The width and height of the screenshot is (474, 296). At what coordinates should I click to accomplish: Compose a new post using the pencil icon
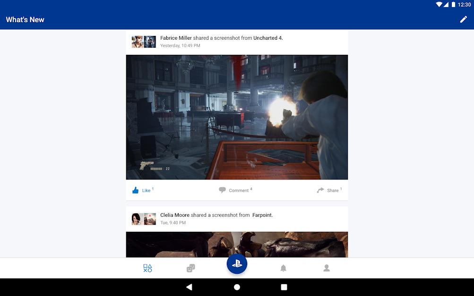(x=464, y=19)
